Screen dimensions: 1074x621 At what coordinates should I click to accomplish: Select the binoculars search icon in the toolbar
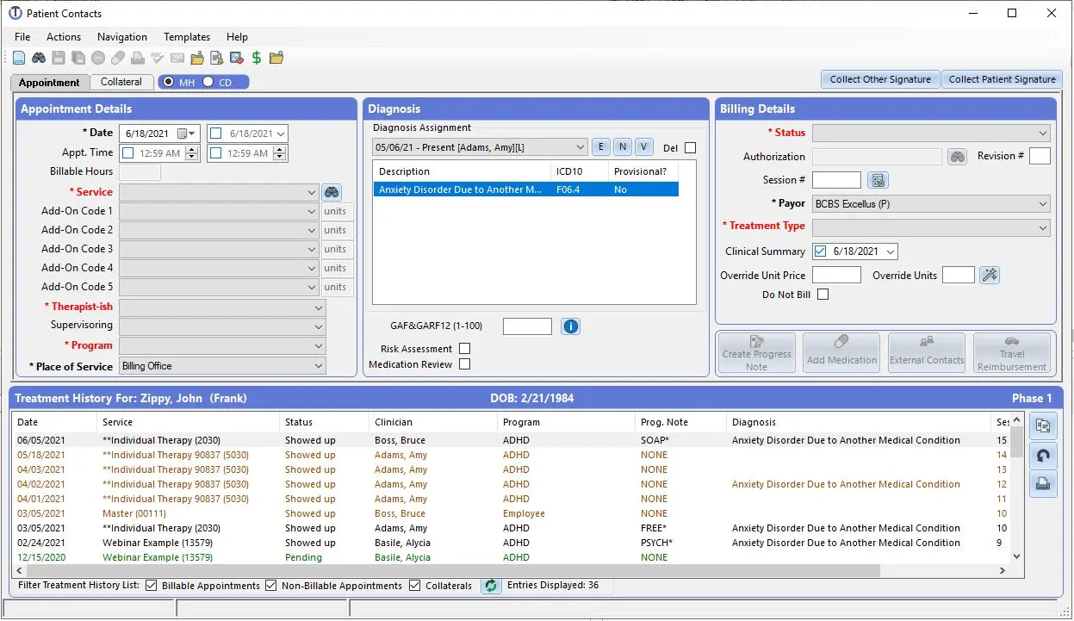tap(38, 57)
